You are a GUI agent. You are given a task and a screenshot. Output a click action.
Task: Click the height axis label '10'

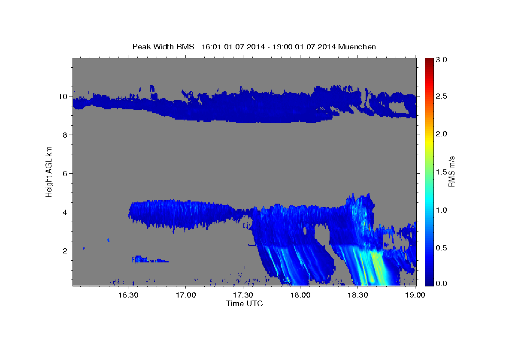(64, 96)
